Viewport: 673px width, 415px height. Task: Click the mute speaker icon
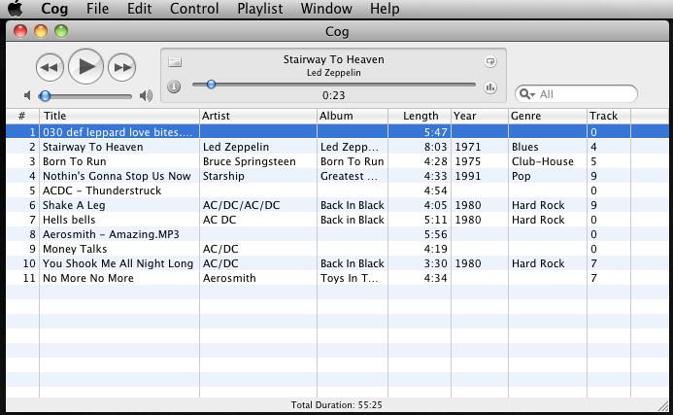tap(28, 95)
